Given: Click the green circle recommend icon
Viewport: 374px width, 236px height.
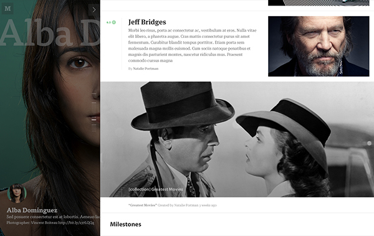Looking at the screenshot, I should click(114, 22).
